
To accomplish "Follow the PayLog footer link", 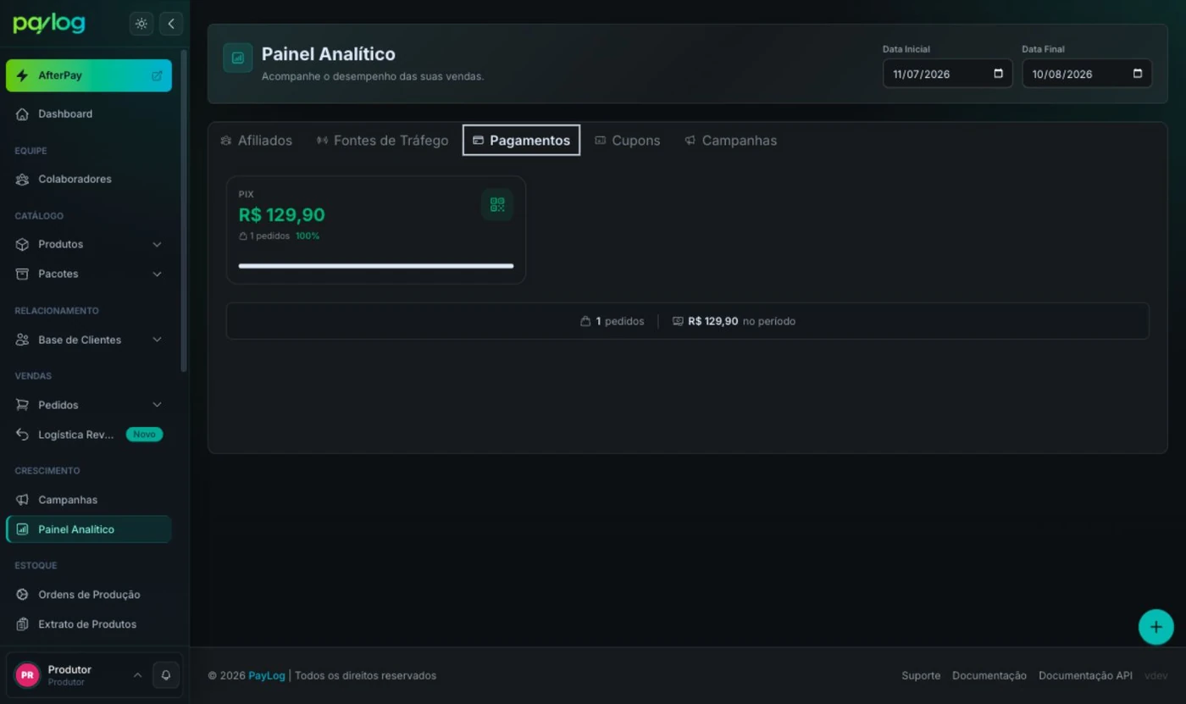I will 267,676.
